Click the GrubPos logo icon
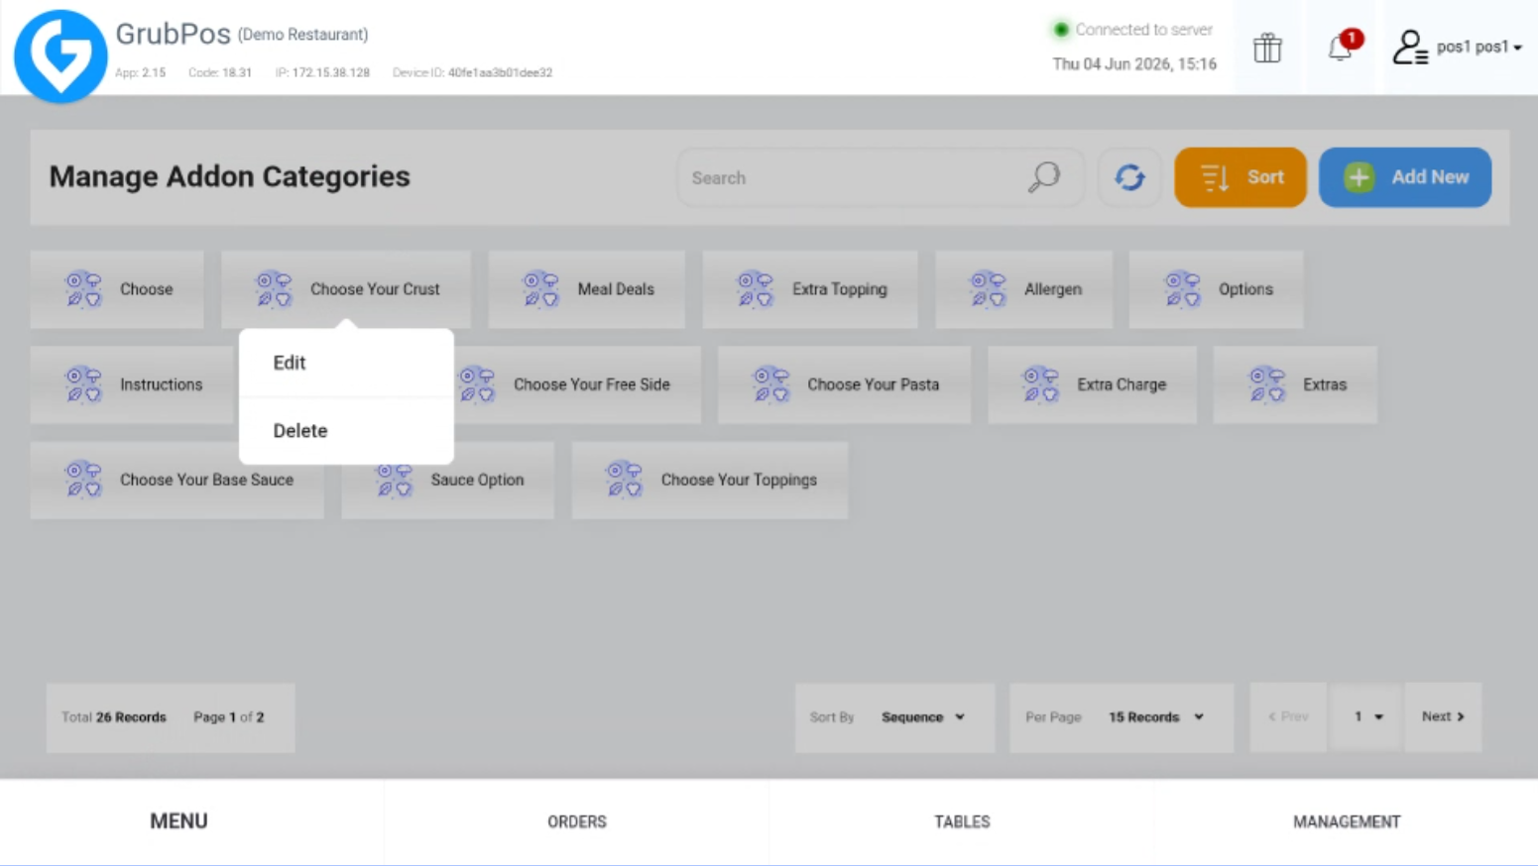Viewport: 1538px width, 866px height. pos(60,55)
